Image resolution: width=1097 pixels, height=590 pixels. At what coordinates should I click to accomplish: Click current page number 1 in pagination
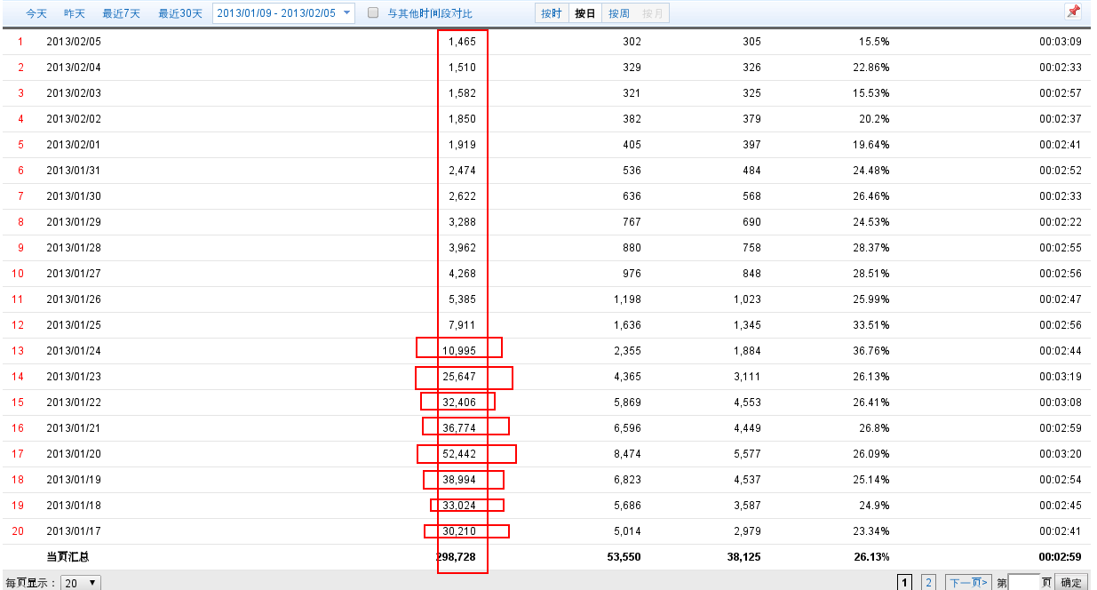pyautogui.click(x=905, y=583)
